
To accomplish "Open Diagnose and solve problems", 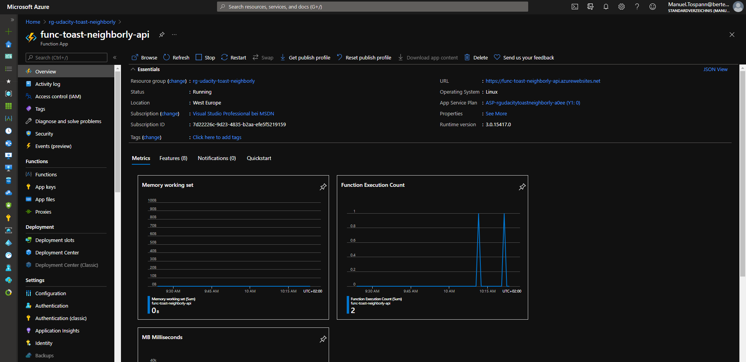I will (x=66, y=121).
